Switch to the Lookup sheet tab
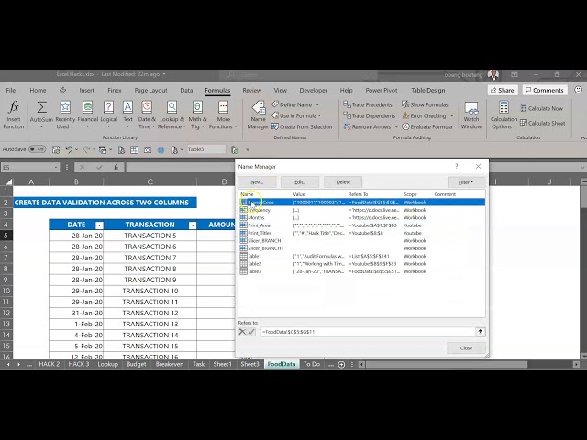The width and height of the screenshot is (587, 440). [108, 364]
